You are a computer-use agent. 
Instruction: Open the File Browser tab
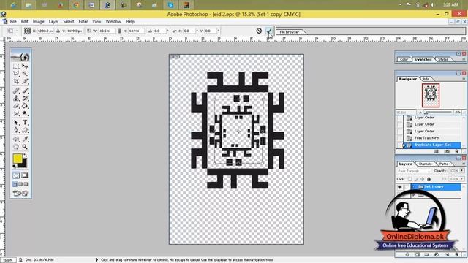tap(289, 32)
